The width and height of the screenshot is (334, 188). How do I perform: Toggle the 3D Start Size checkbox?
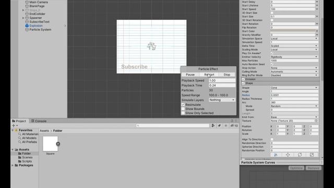[272, 13]
